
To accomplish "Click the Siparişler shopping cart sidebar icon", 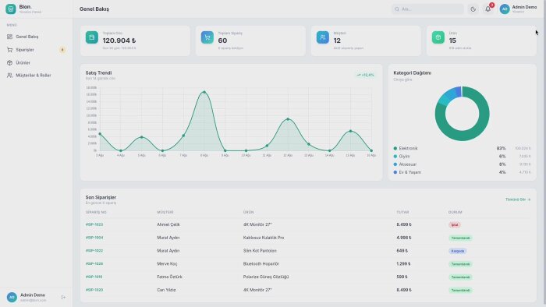I will tap(9, 50).
